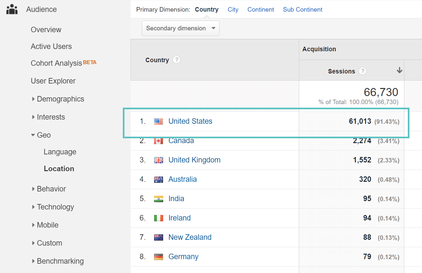Click the Ireland flag icon

pos(158,218)
